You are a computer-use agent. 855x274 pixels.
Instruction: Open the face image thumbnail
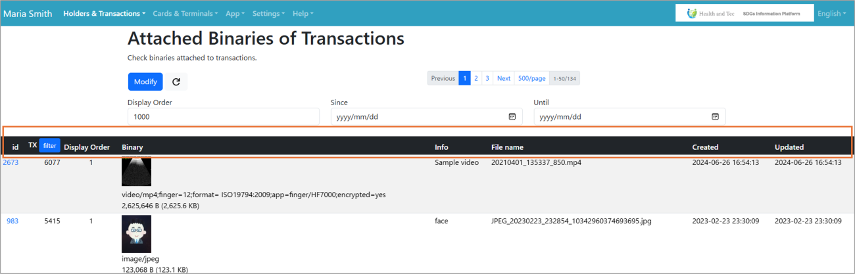coord(136,234)
